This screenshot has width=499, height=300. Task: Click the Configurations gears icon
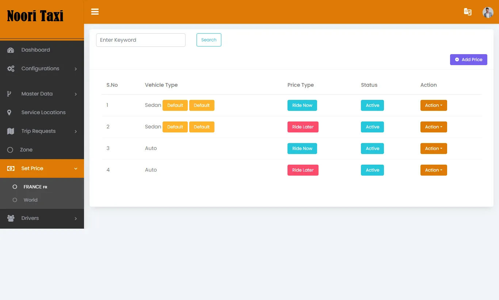[11, 68]
